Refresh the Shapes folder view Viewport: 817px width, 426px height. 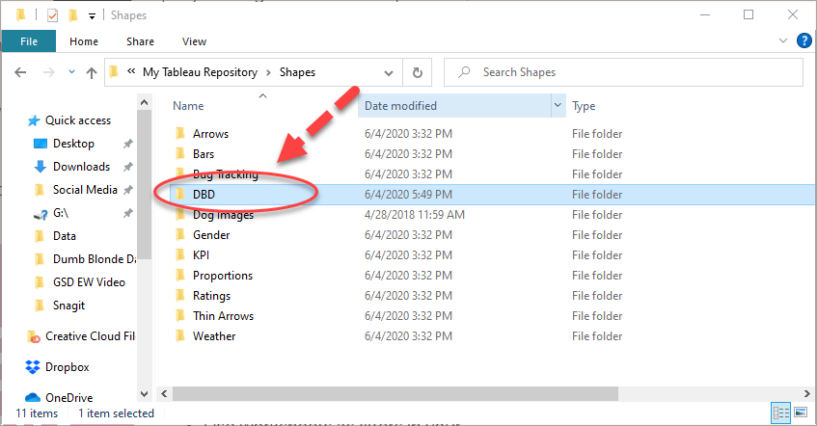coord(418,72)
